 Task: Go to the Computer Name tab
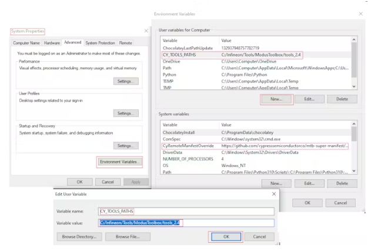click(x=27, y=43)
